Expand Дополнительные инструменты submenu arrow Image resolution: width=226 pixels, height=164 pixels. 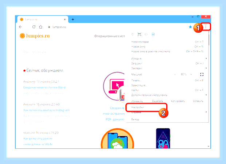tap(206, 95)
